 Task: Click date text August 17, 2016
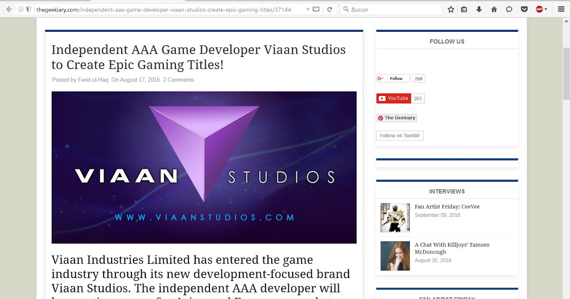[140, 80]
